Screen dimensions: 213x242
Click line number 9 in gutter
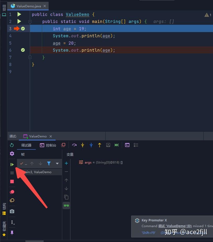[x=10, y=72]
